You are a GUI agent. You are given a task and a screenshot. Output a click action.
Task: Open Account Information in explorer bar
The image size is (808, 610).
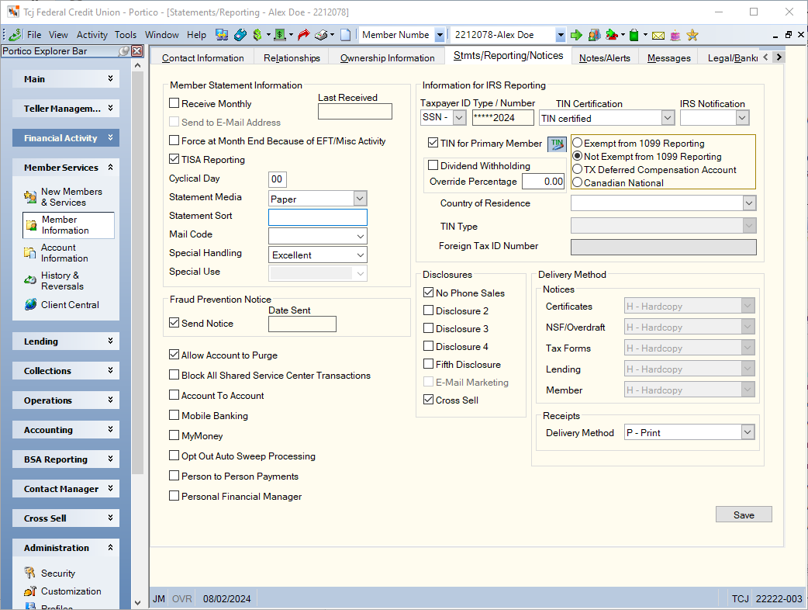[x=64, y=253]
